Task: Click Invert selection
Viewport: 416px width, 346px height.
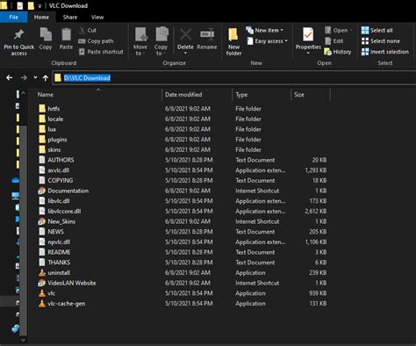Action: coord(385,52)
